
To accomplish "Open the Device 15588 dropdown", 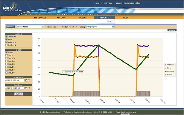I will coord(30,27).
